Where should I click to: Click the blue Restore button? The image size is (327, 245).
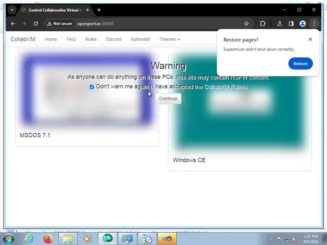point(300,63)
